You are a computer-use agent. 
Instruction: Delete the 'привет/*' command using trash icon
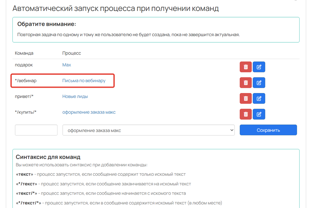coord(245,98)
